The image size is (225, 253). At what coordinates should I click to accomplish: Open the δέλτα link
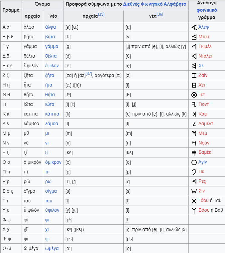tap(51, 56)
